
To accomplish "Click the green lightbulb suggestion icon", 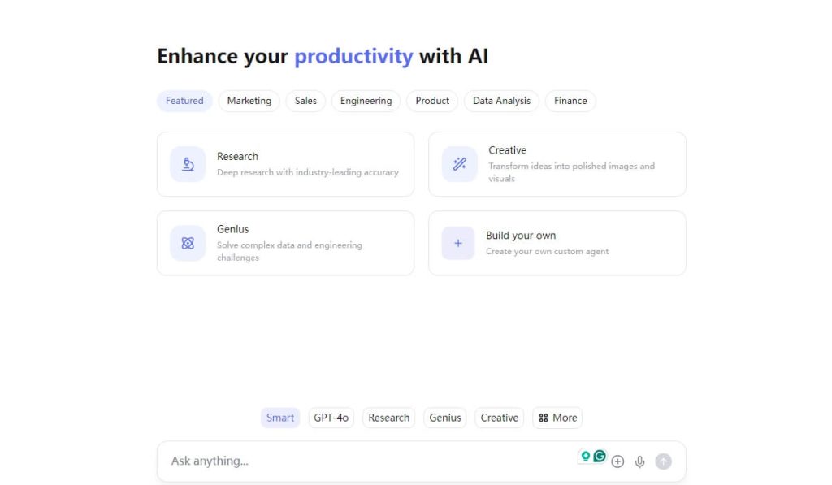I will coord(587,457).
